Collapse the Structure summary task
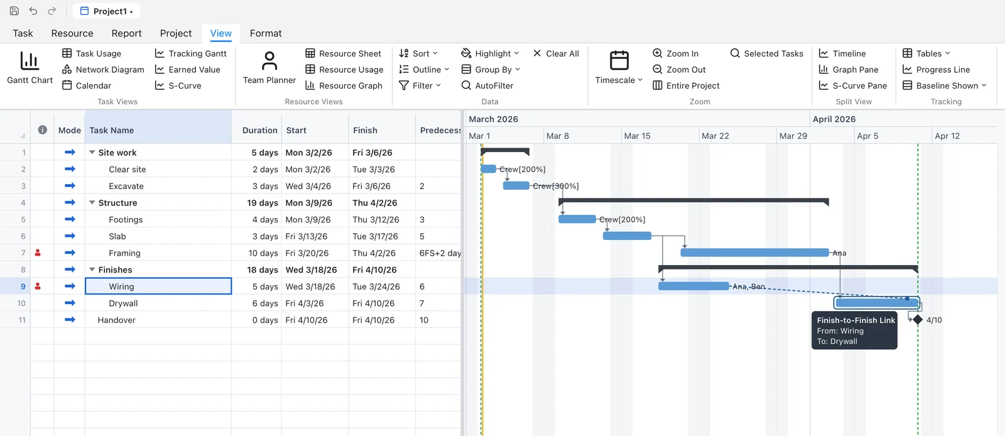The image size is (1005, 436). click(92, 203)
